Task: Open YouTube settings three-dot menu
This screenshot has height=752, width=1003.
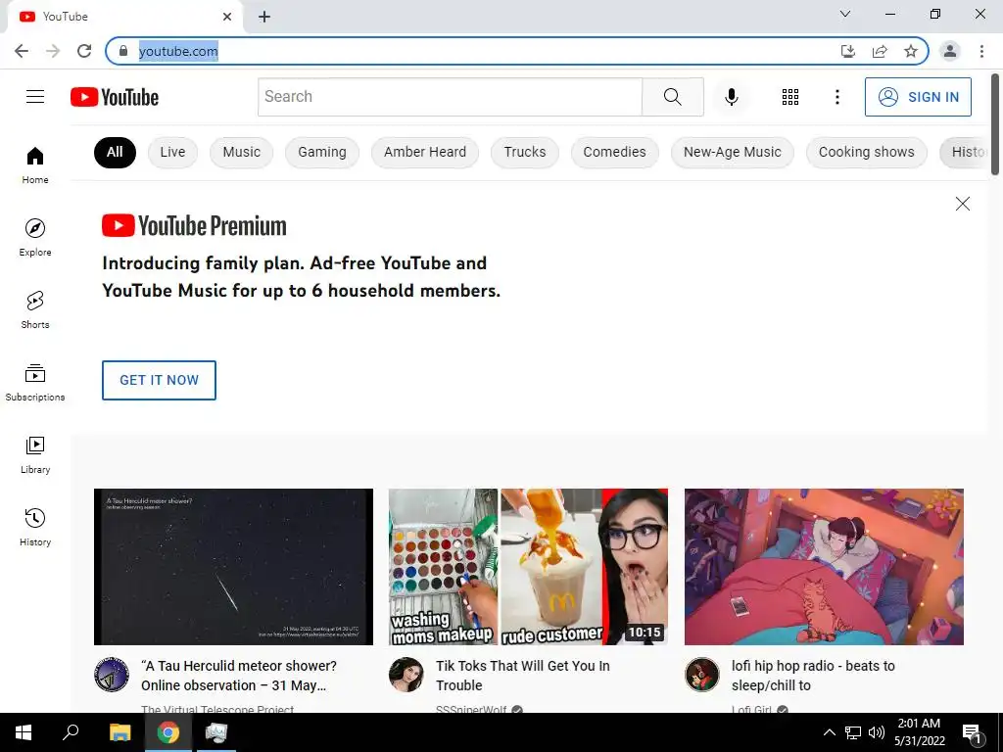Action: (x=836, y=97)
